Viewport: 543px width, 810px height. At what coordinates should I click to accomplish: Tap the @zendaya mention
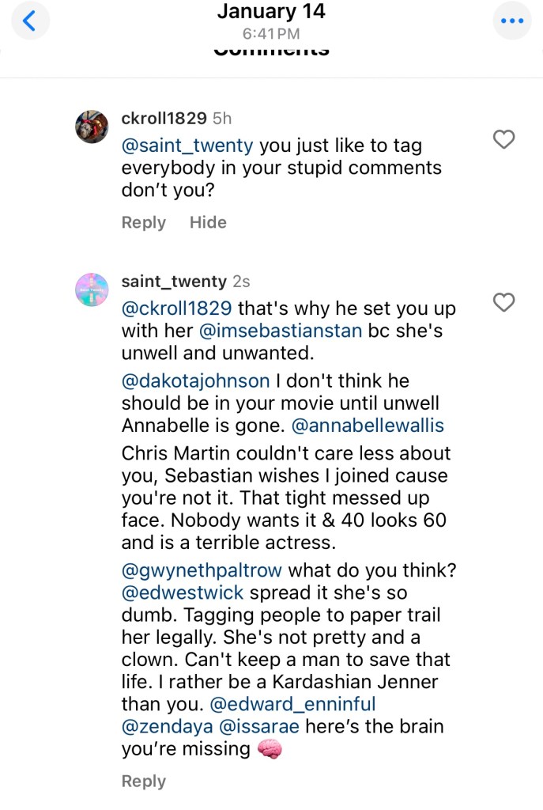point(161,727)
